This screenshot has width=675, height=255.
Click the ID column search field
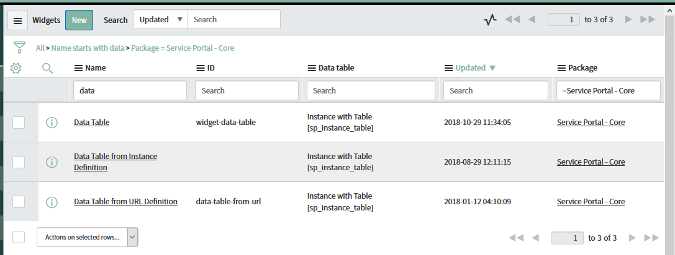click(245, 90)
